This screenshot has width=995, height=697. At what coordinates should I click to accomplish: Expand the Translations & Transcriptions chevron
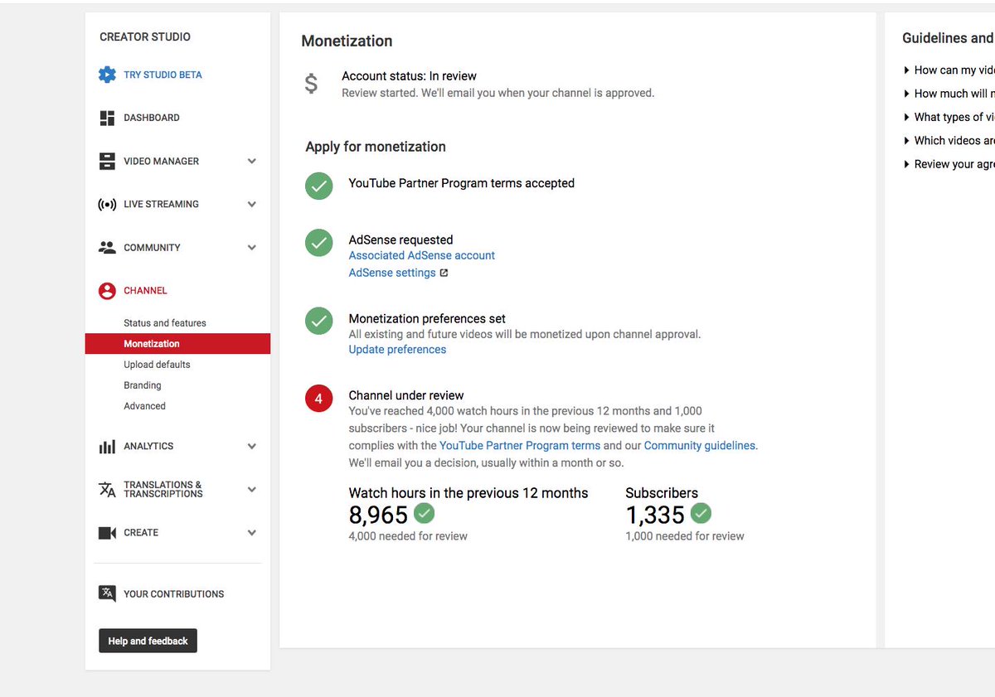click(252, 489)
